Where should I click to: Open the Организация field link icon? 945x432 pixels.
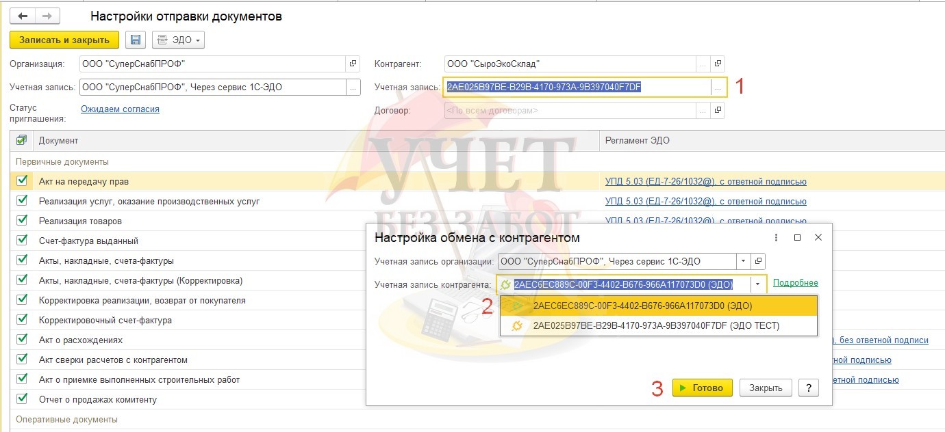tap(353, 64)
